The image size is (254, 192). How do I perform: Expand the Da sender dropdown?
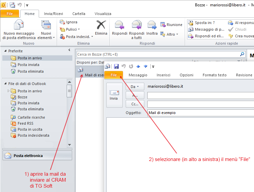(x=135, y=87)
